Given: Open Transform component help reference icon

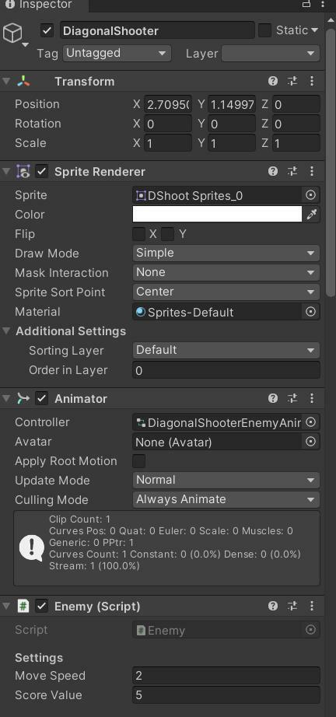Looking at the screenshot, I should 273,82.
